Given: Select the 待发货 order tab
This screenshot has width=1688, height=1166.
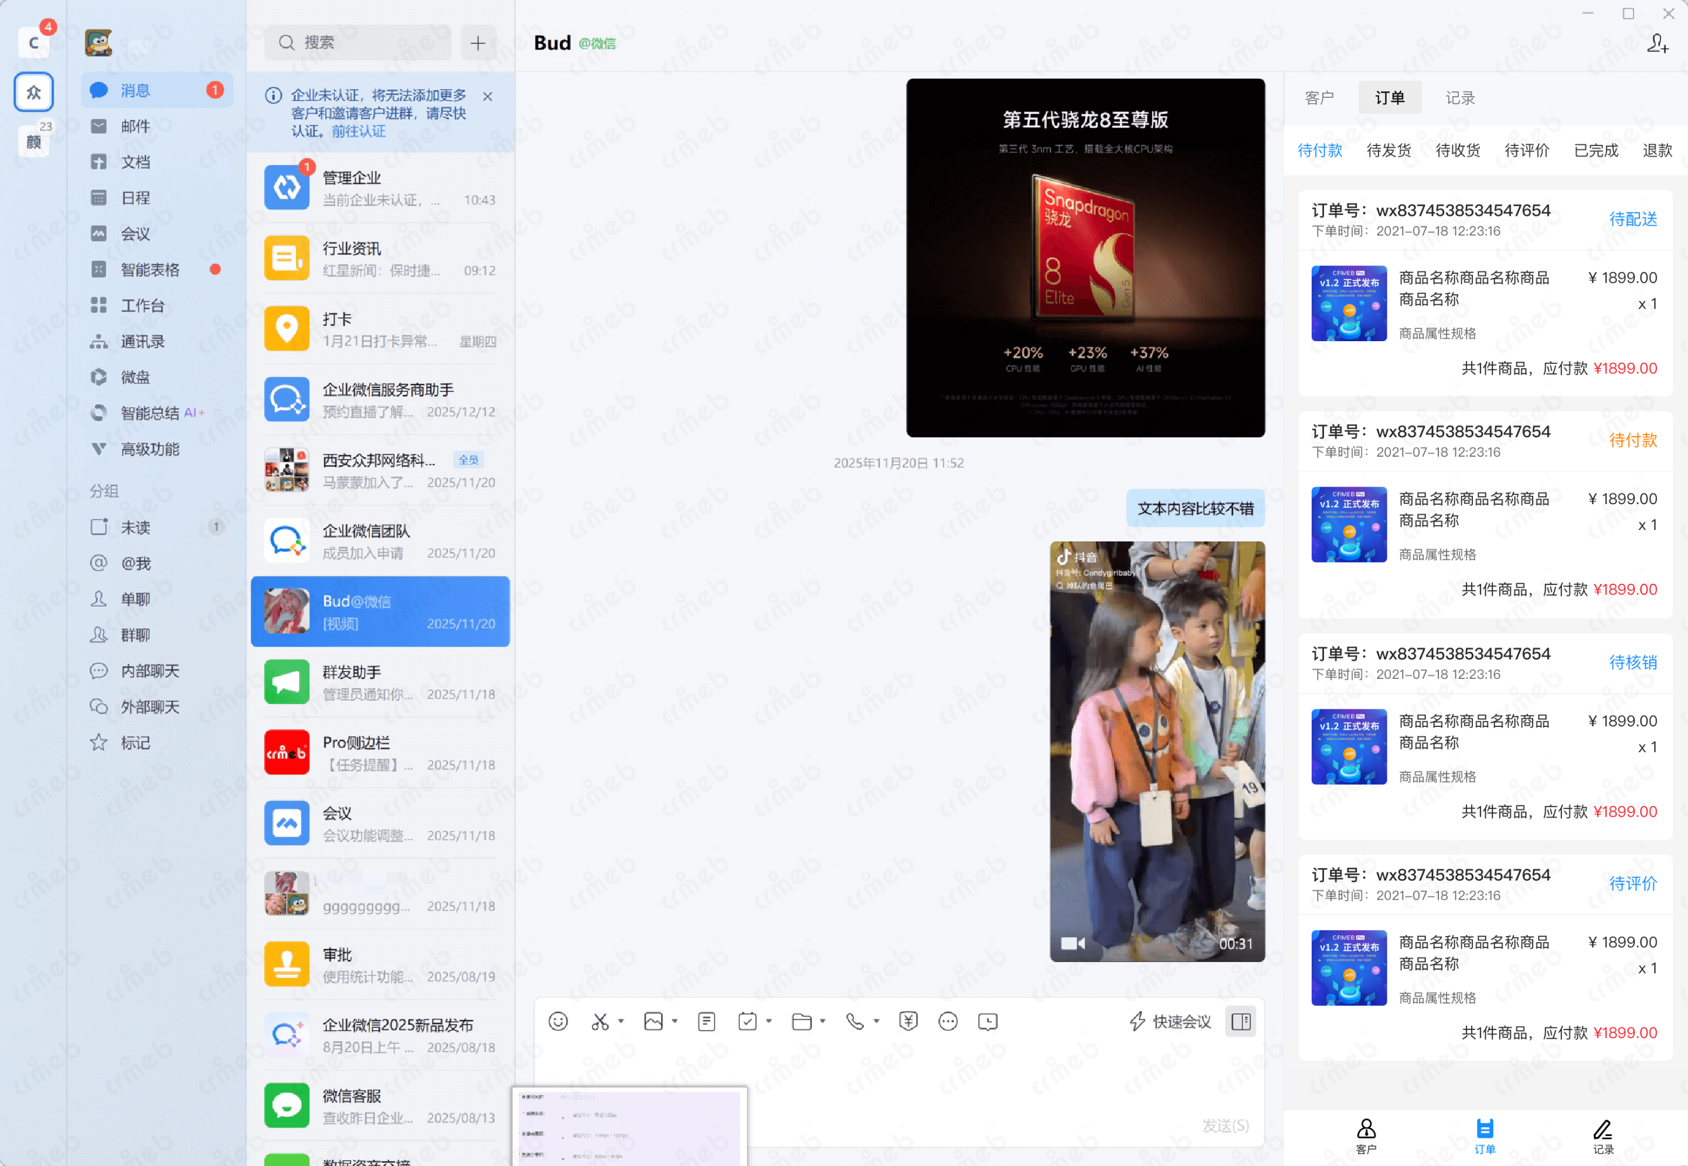Looking at the screenshot, I should tap(1388, 151).
